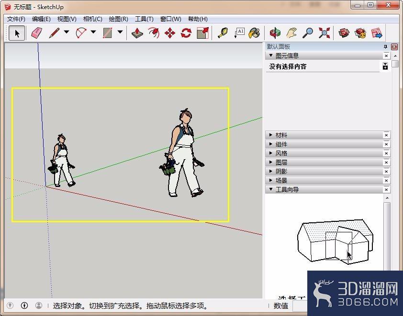
Task: Select the Rotate tool
Action: (x=186, y=33)
